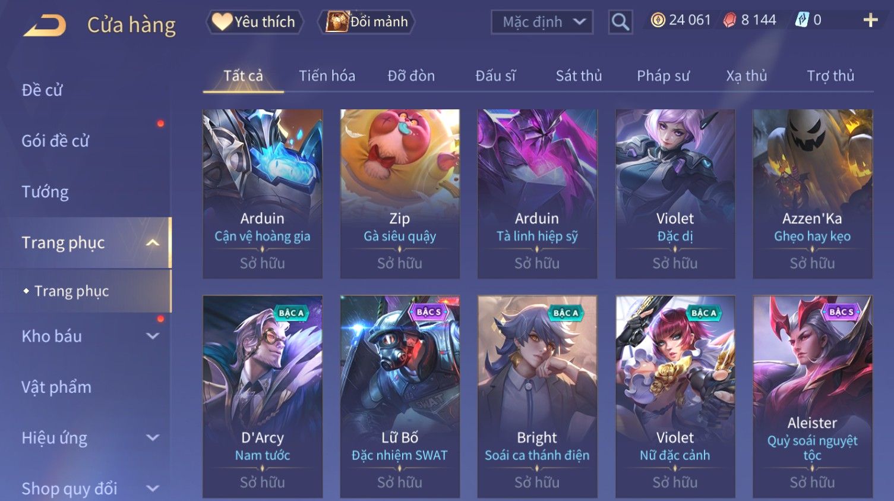The height and width of the screenshot is (501, 894).
Task: Open the Violet Đặc dị skin card
Action: (675, 194)
